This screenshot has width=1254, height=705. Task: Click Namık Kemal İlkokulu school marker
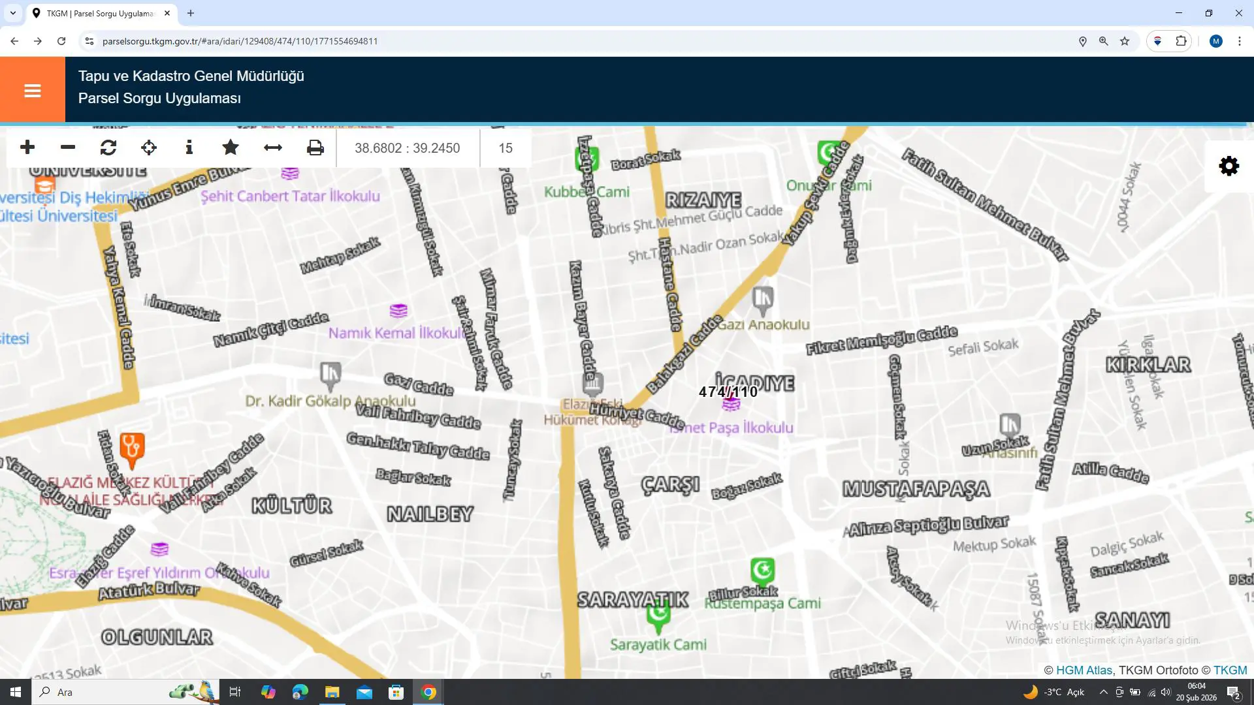click(x=398, y=310)
